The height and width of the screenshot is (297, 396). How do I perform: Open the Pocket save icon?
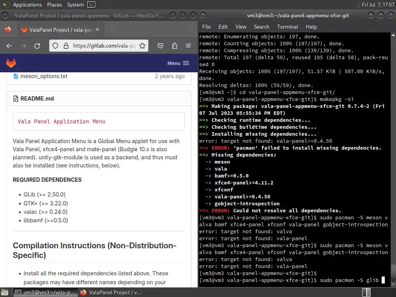coord(160,46)
